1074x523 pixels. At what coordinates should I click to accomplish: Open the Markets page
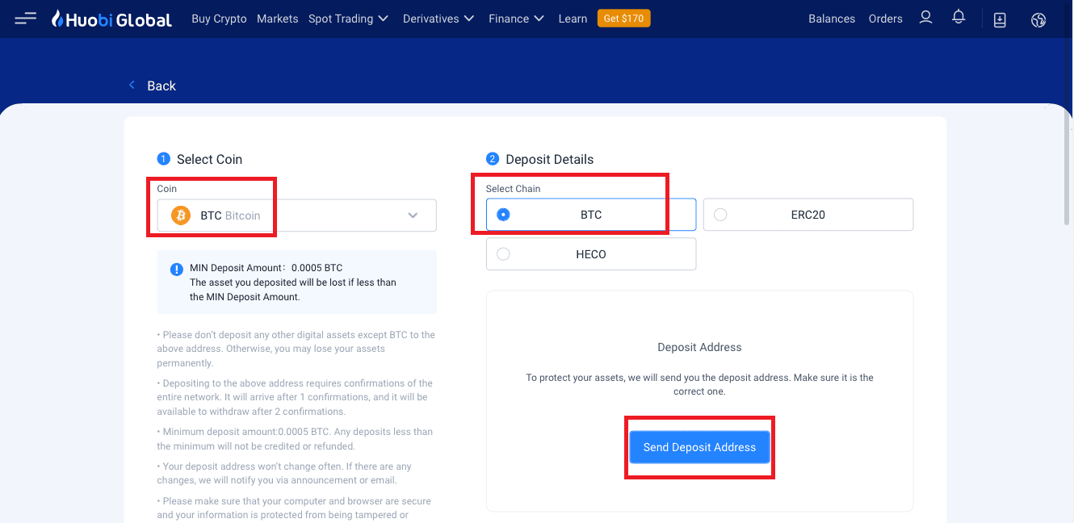point(278,19)
